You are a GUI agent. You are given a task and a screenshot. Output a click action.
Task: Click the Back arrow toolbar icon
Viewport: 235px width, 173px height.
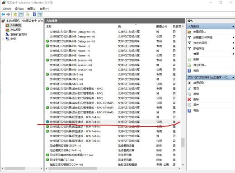(3, 14)
